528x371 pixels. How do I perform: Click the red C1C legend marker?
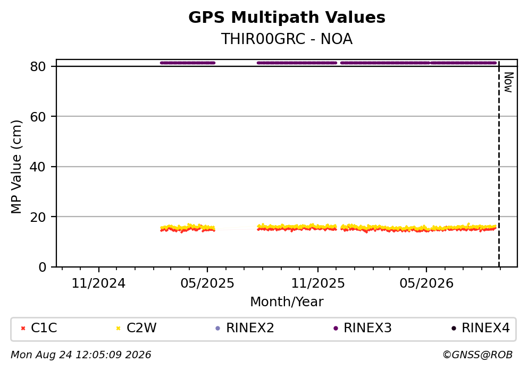pos(23,329)
